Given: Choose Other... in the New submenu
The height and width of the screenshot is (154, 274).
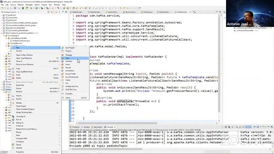Looking at the screenshot, I should point(75,98).
